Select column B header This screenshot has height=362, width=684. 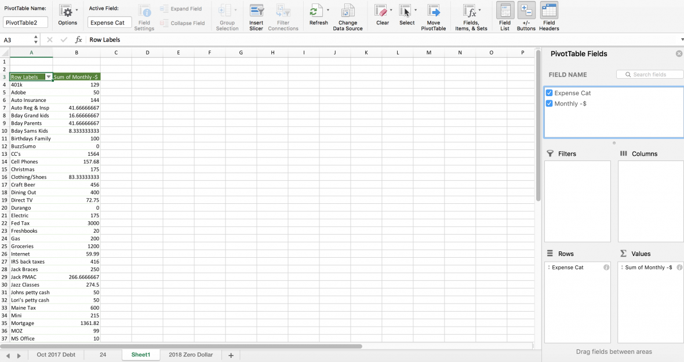coord(77,53)
